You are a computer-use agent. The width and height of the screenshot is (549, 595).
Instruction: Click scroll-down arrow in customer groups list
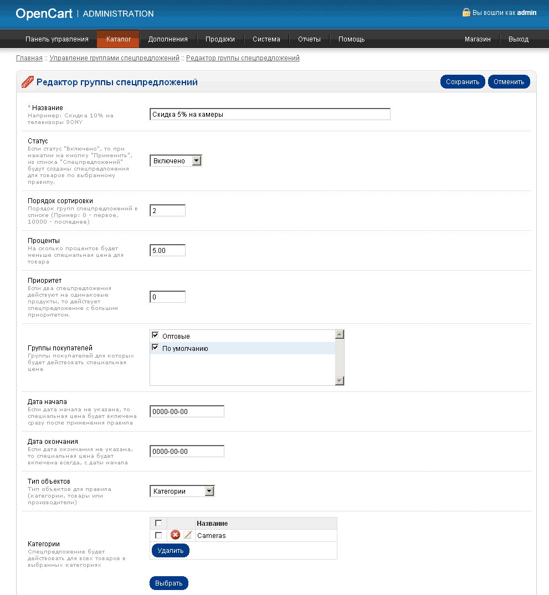(340, 381)
